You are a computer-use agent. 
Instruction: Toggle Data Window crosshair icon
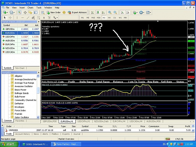pyautogui.click(x=25, y=13)
